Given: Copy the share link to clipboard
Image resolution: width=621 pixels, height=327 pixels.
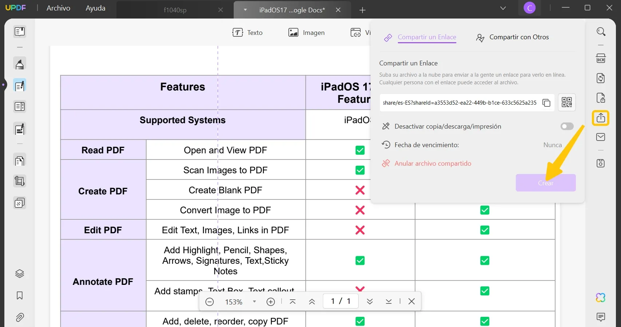Looking at the screenshot, I should pyautogui.click(x=546, y=103).
